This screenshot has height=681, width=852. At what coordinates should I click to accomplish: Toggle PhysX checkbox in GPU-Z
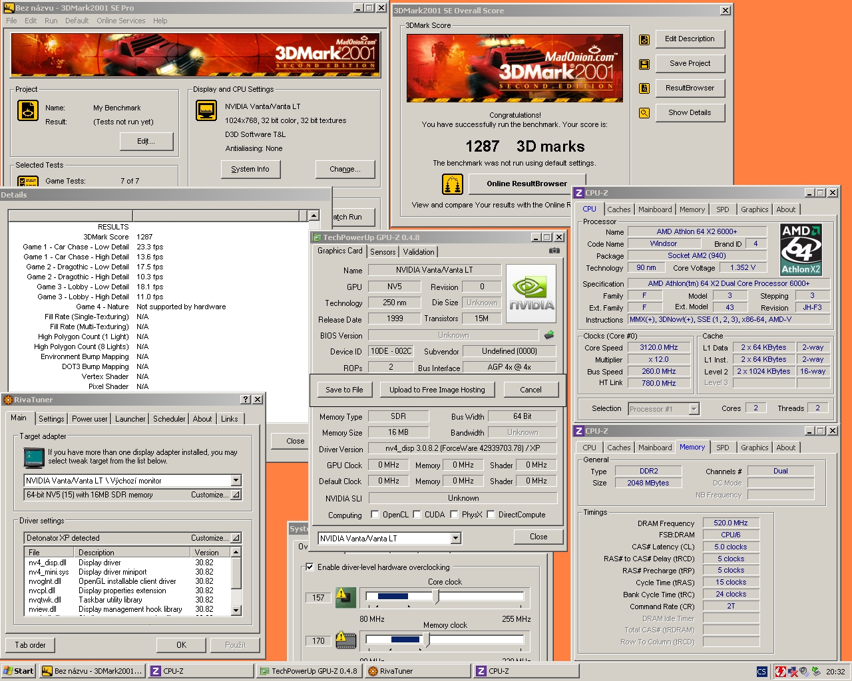pyautogui.click(x=454, y=514)
